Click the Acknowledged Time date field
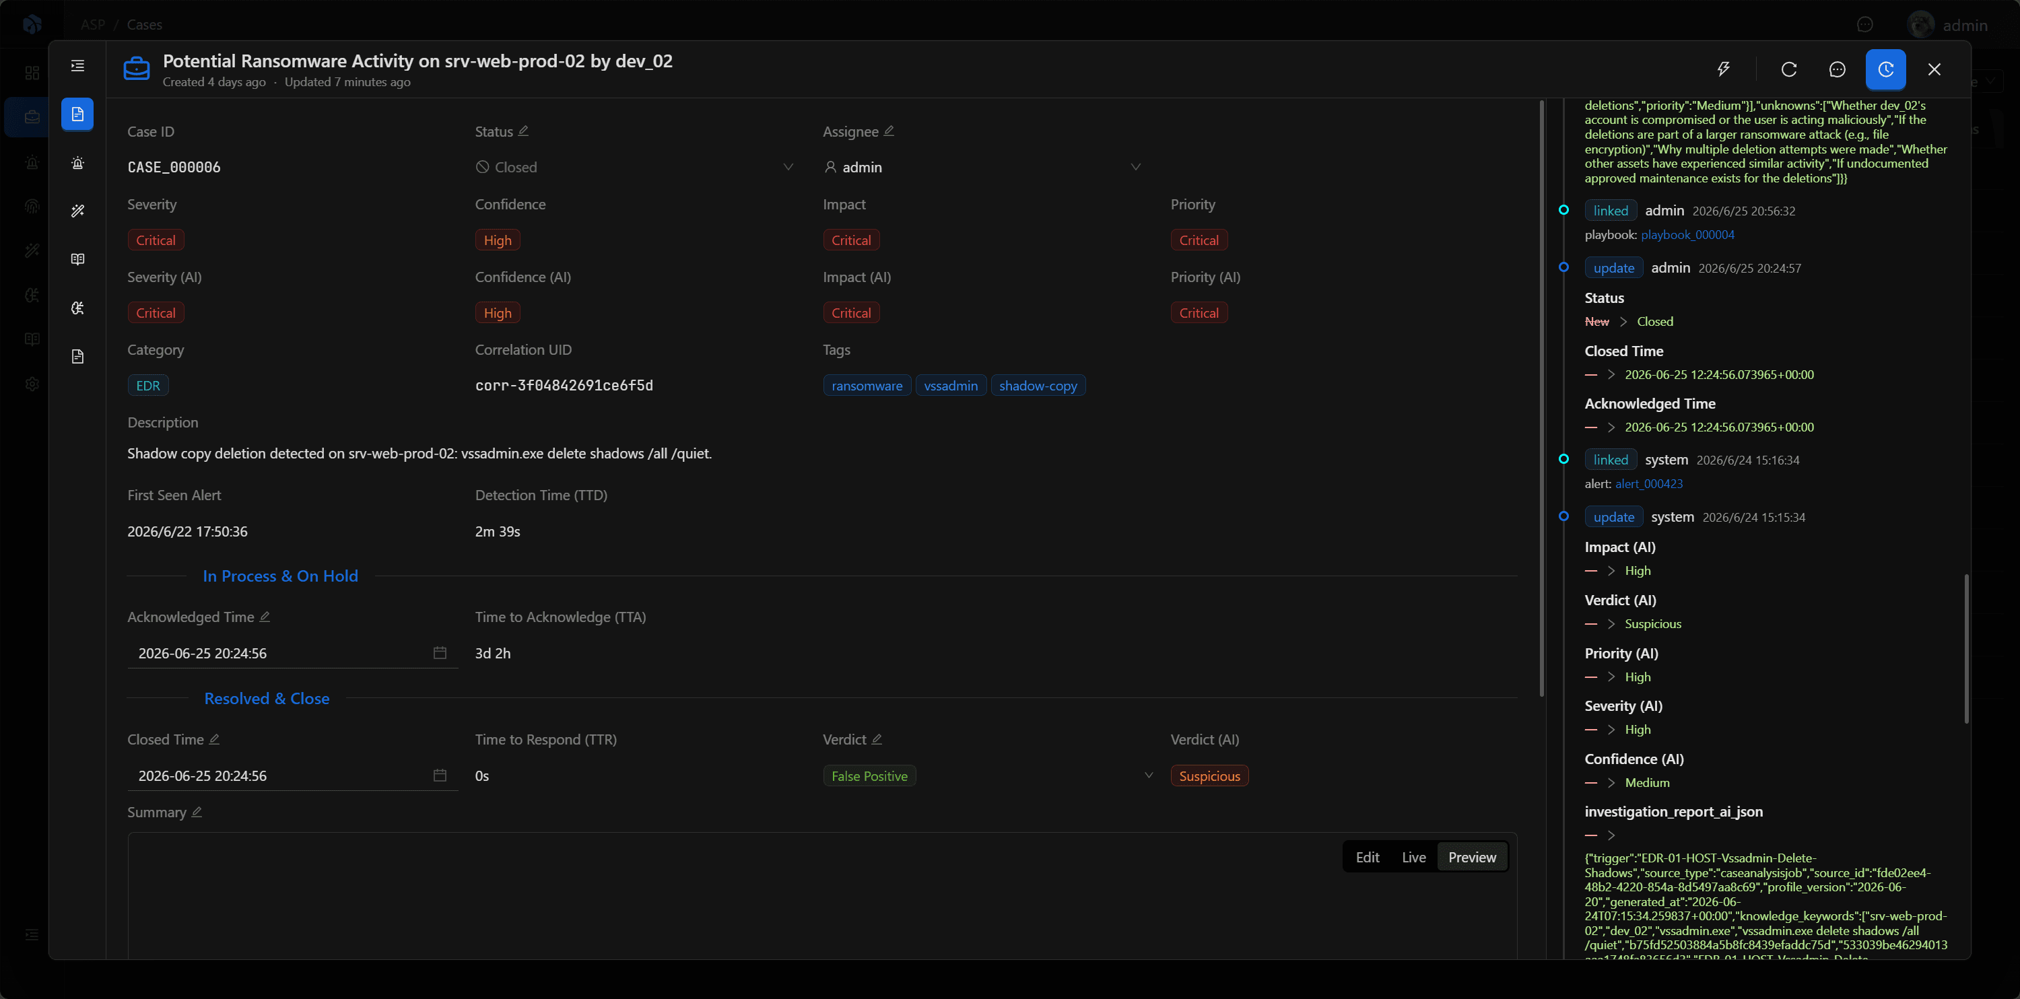This screenshot has height=999, width=2020. click(292, 653)
